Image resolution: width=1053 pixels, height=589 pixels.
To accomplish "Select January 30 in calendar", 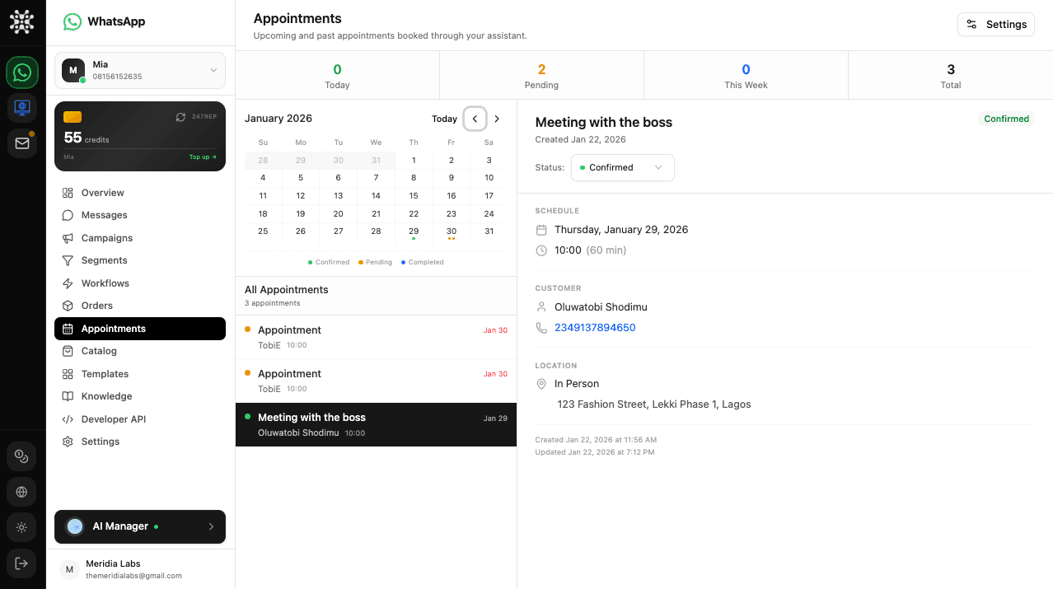I will pos(452,231).
